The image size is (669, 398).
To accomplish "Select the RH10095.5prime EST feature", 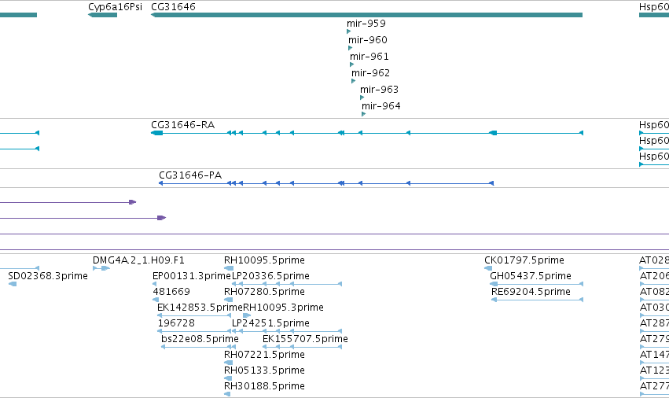I will pos(229,268).
